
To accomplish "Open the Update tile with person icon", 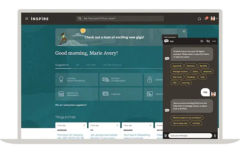I will pos(153,79).
